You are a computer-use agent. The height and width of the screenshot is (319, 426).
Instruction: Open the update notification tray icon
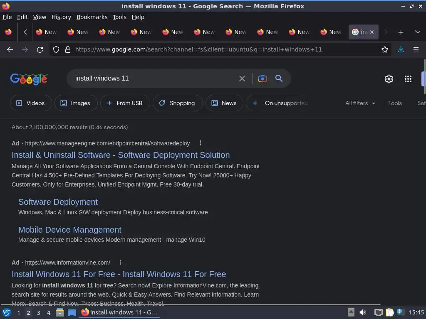400,312
